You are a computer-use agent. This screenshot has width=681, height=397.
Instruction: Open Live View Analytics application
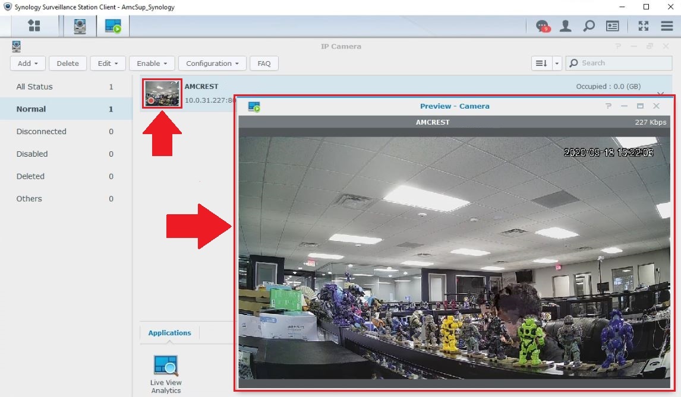coord(166,374)
